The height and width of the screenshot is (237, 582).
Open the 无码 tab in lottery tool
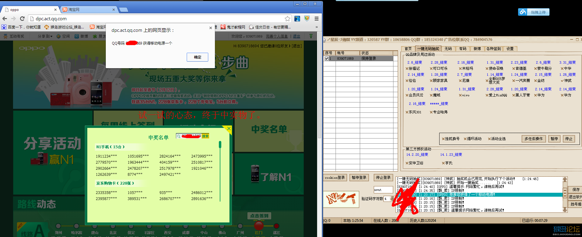[x=448, y=49]
